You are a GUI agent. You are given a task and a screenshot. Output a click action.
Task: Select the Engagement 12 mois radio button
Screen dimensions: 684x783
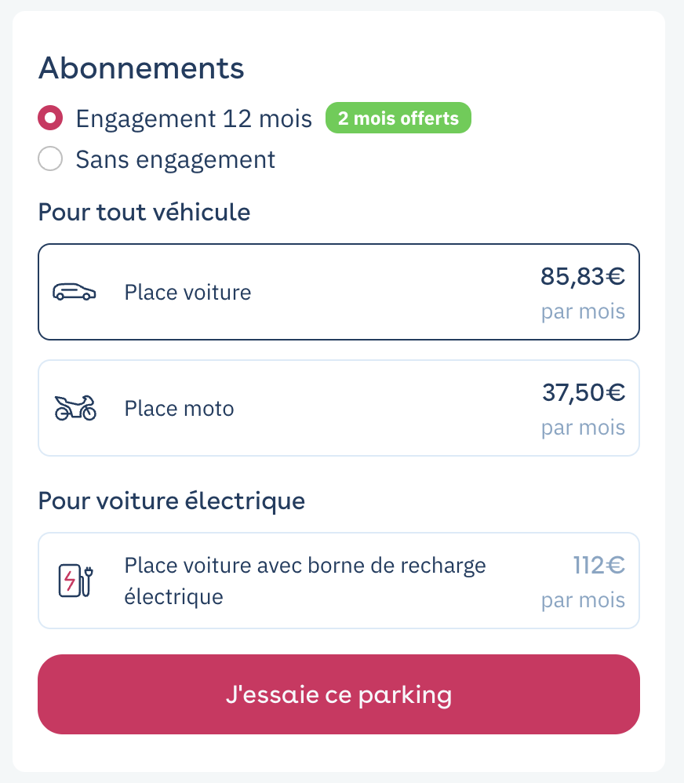(x=50, y=118)
